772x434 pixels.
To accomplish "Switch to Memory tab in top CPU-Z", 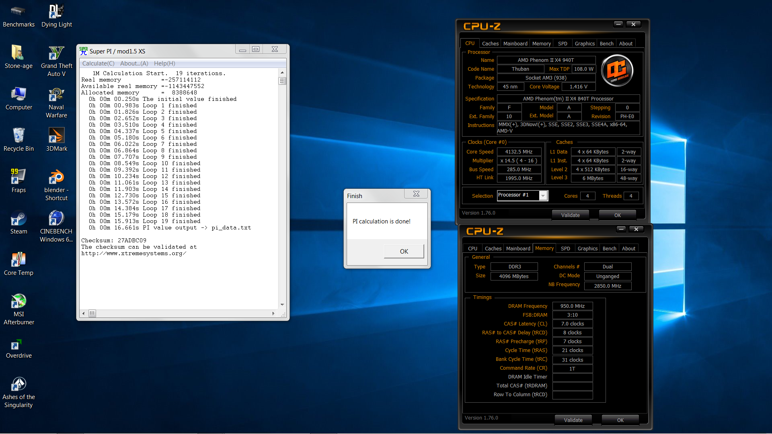I will [x=541, y=43].
